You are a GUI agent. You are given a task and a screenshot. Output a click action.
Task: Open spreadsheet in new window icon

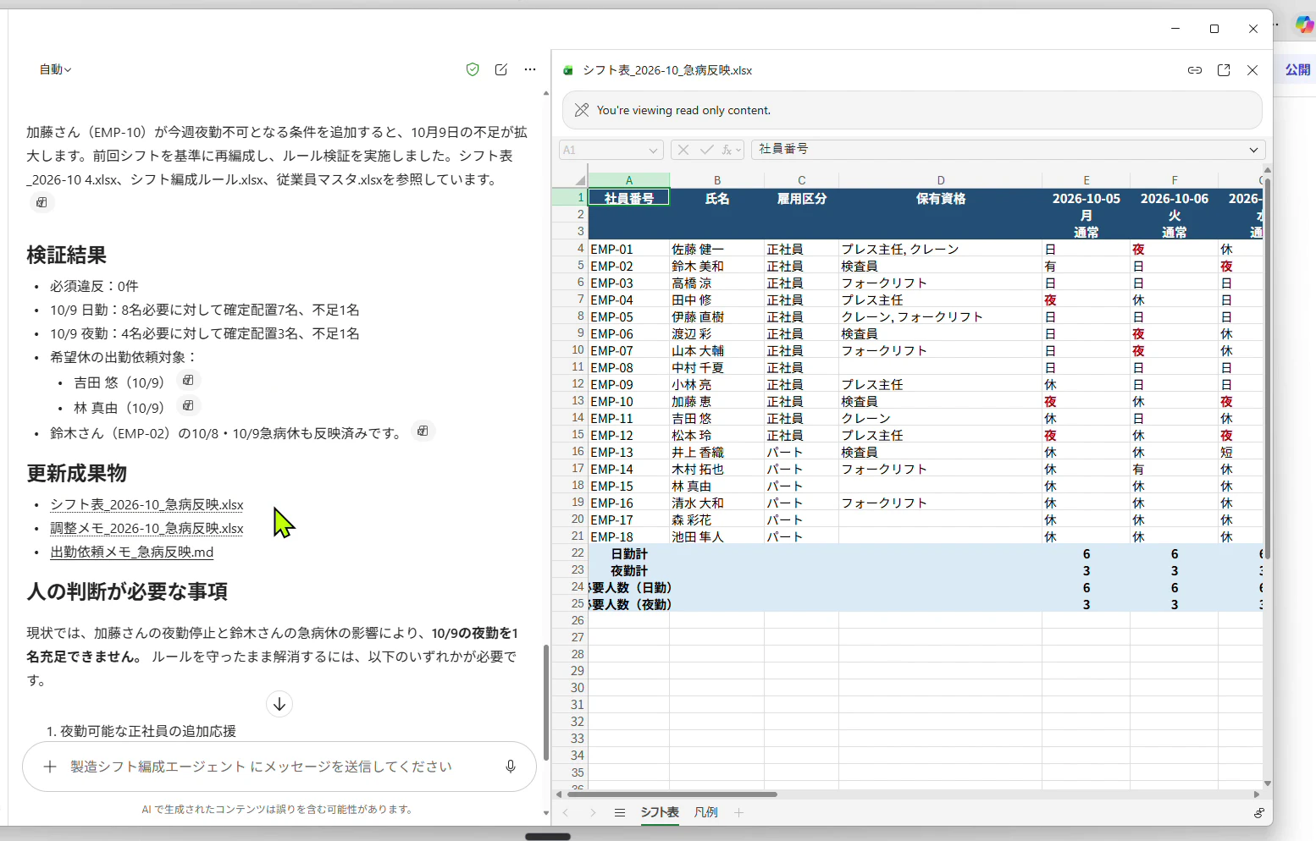pyautogui.click(x=1224, y=70)
